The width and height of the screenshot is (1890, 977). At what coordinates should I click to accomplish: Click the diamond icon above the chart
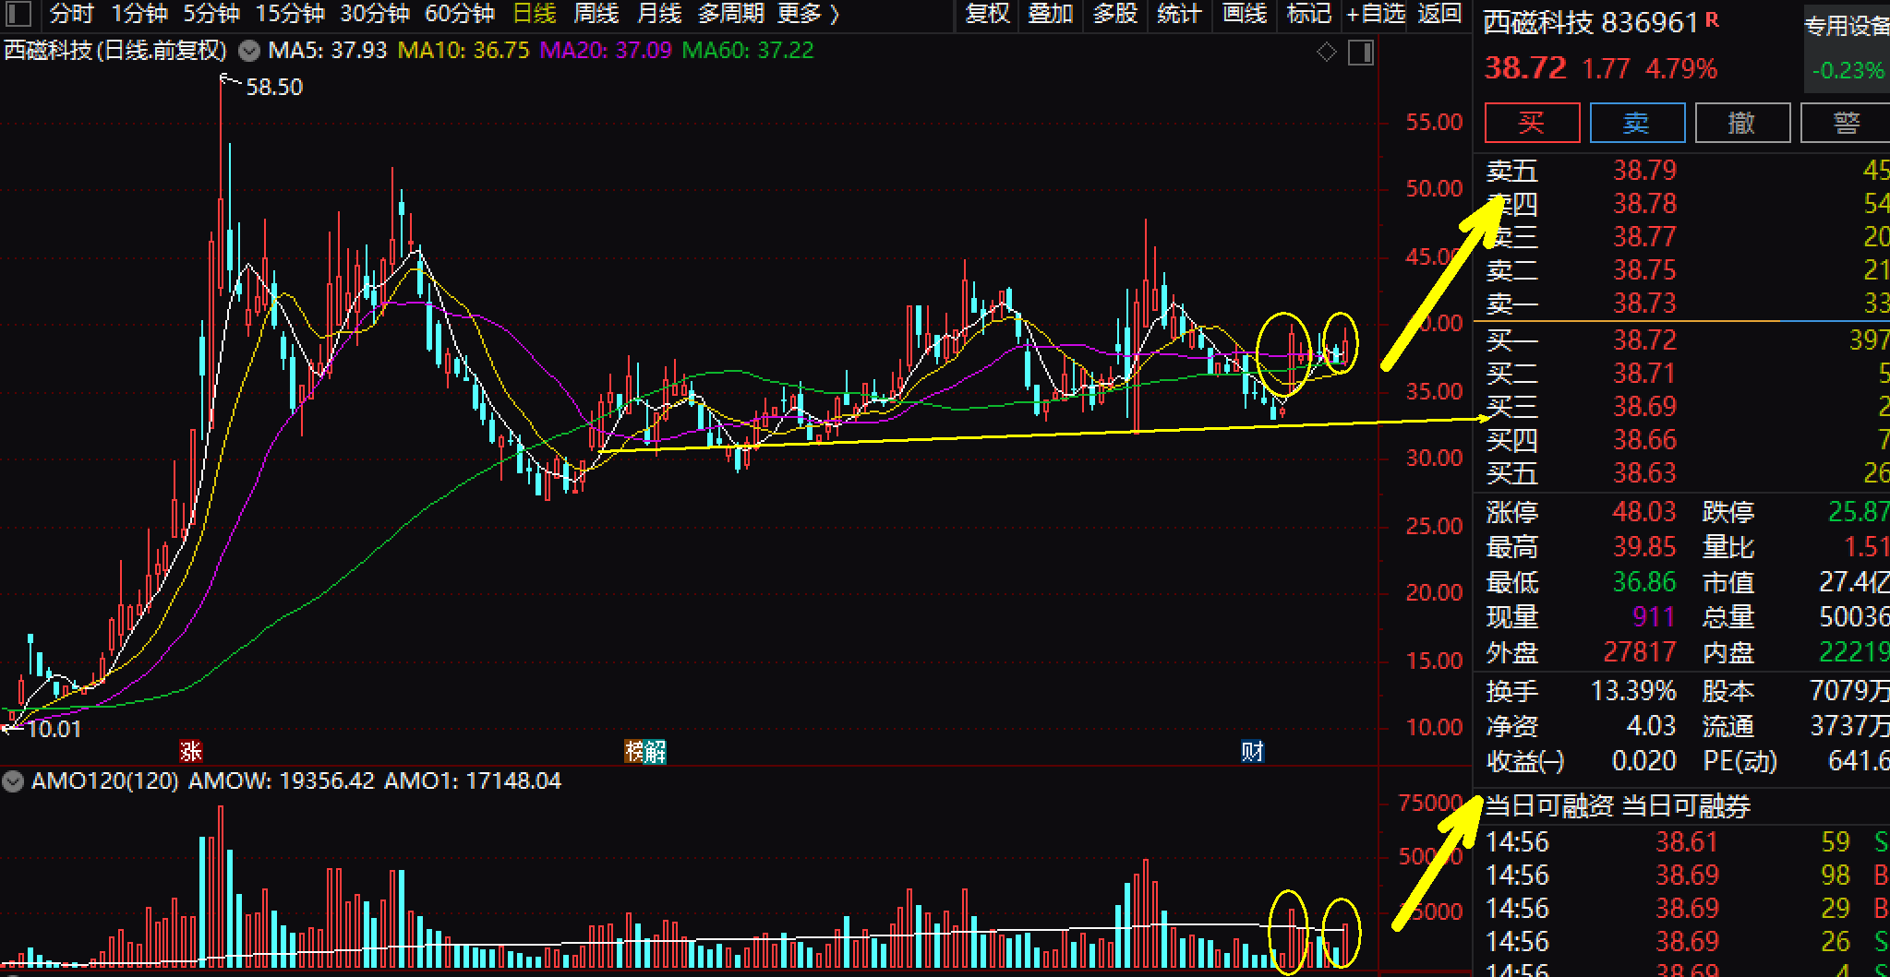[1327, 53]
